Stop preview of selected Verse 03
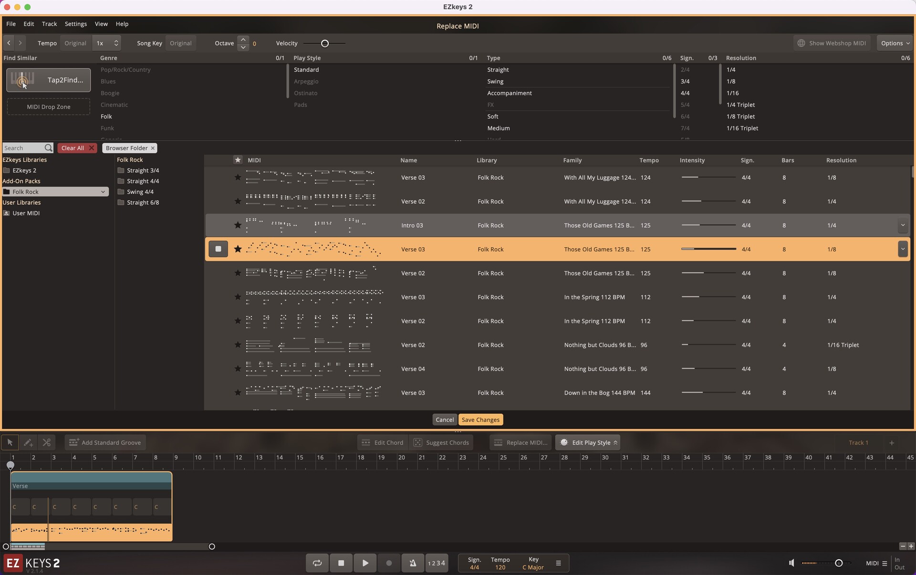Image resolution: width=916 pixels, height=575 pixels. click(x=218, y=249)
